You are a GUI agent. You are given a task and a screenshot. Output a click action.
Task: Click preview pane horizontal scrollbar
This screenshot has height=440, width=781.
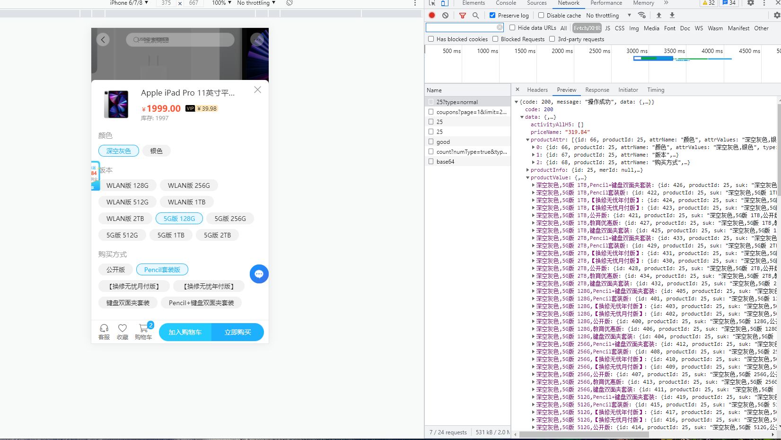click(584, 434)
